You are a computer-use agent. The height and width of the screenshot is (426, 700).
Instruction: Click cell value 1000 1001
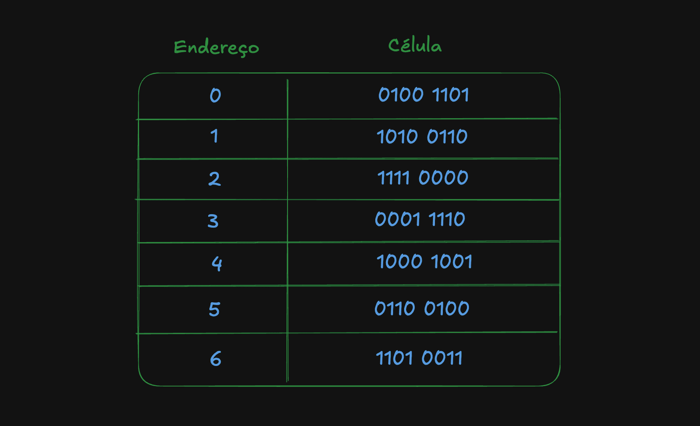[424, 262]
